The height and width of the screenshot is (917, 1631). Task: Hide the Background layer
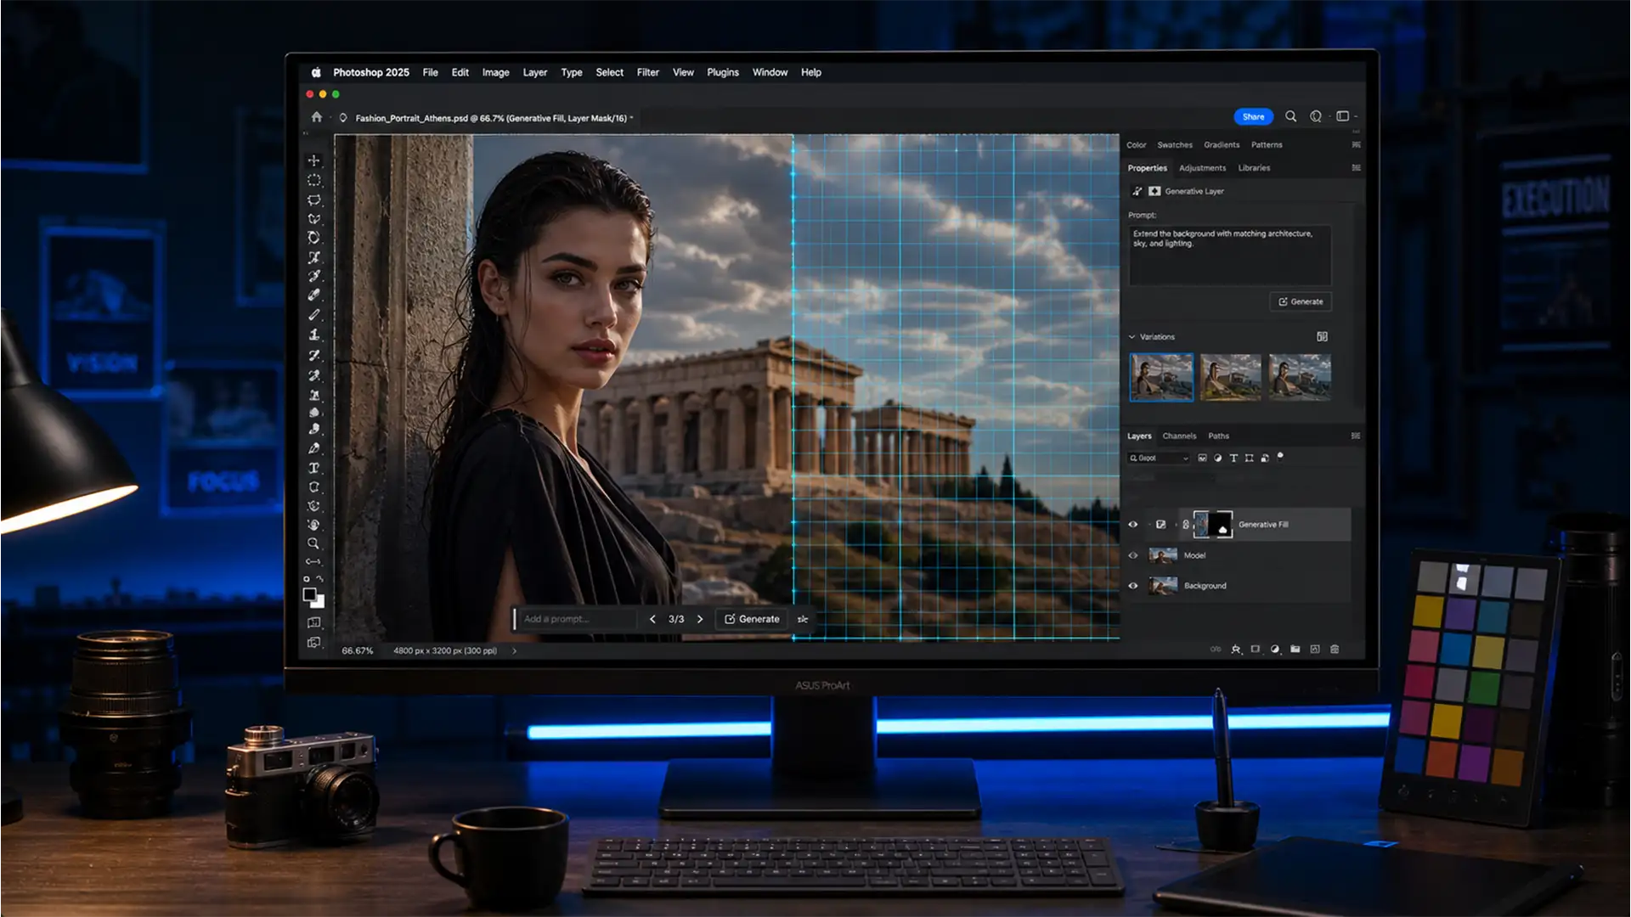[1133, 586]
